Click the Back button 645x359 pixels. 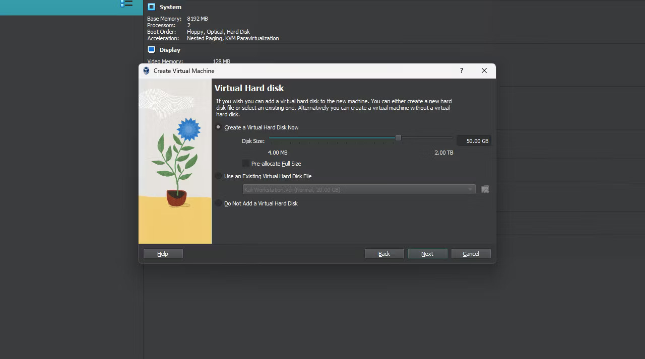tap(384, 253)
